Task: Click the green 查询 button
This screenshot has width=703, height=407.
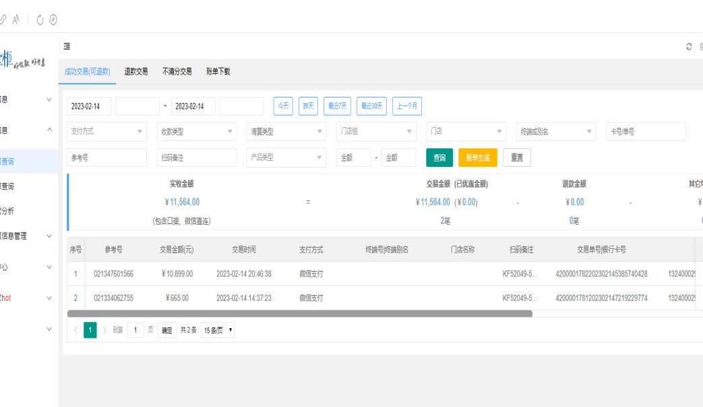Action: [x=439, y=157]
